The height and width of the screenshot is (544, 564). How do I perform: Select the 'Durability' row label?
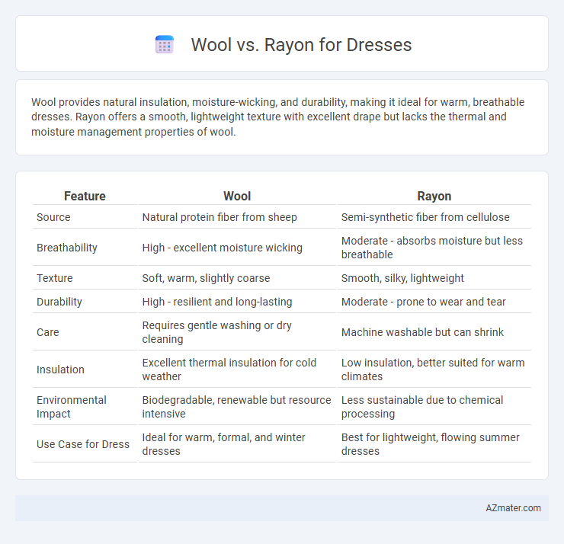(59, 302)
